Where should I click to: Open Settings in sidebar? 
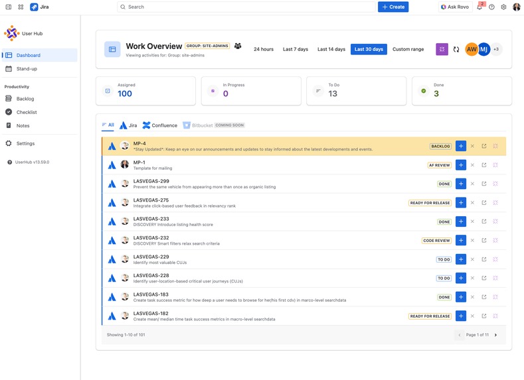tap(39, 143)
